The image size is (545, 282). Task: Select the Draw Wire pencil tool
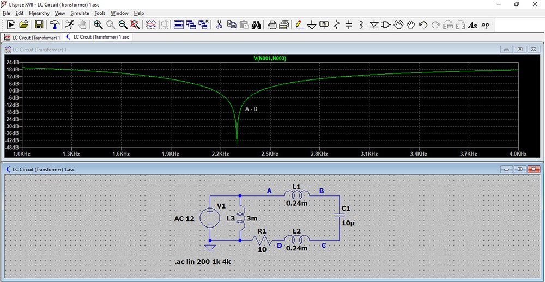point(299,24)
